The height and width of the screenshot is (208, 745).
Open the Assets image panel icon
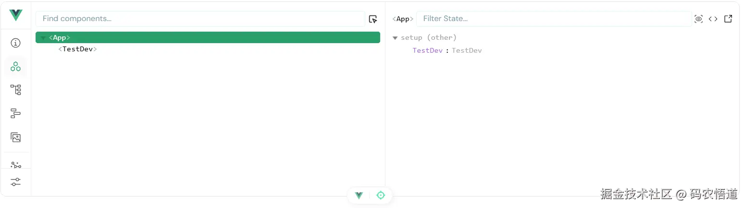click(16, 138)
